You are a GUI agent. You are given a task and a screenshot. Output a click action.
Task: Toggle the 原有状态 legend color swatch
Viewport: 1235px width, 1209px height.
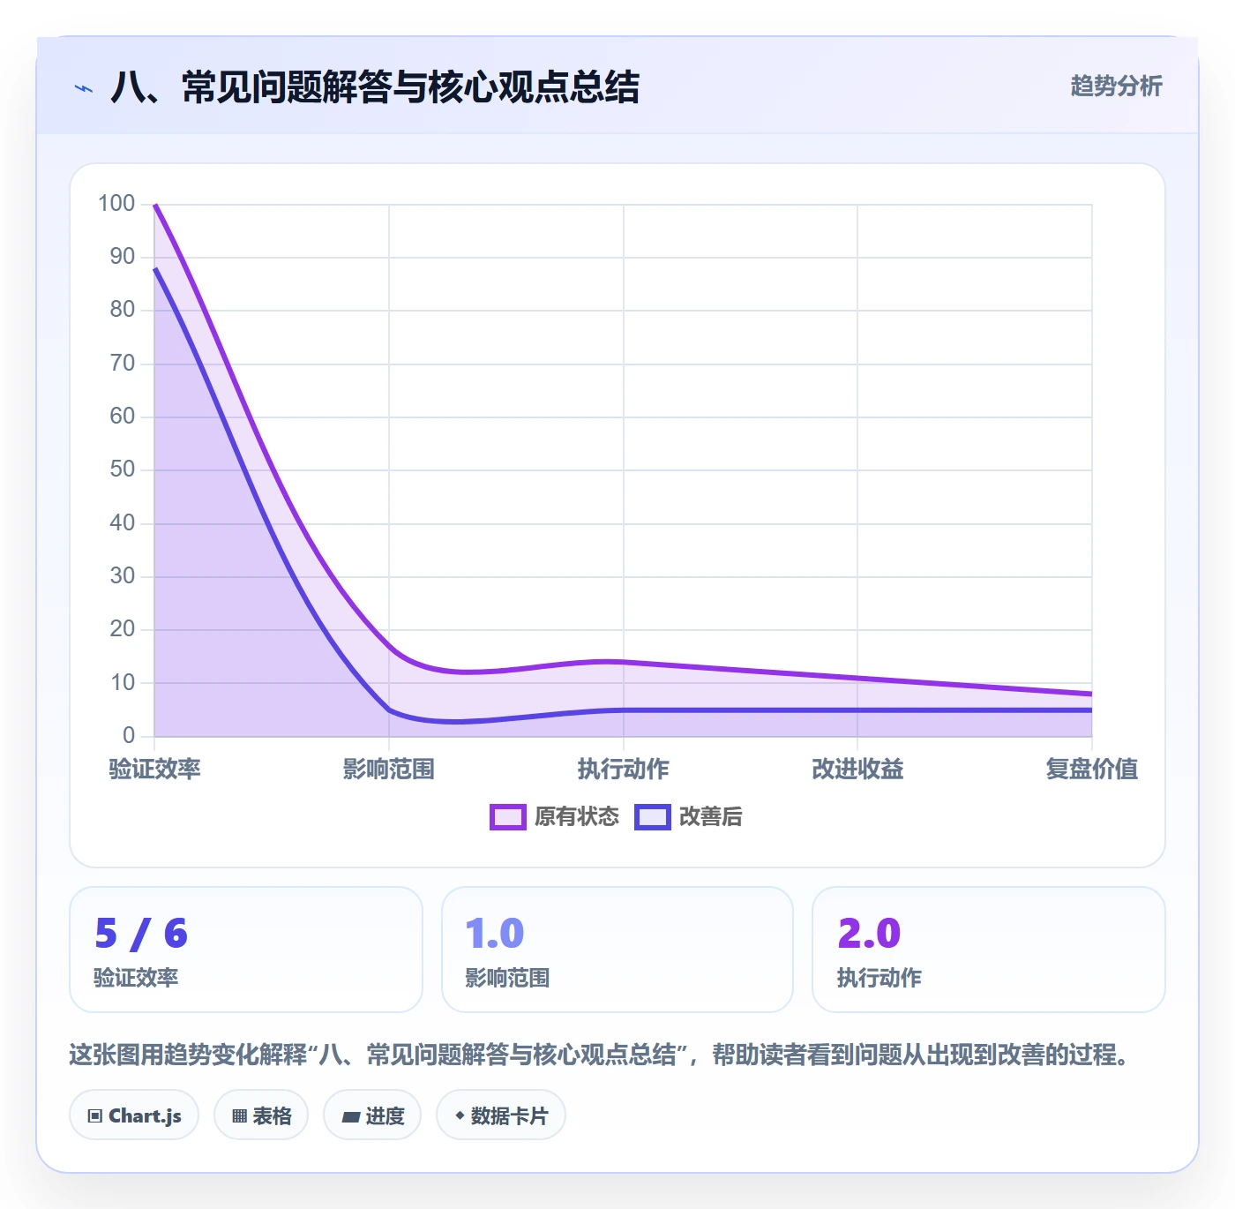(508, 817)
